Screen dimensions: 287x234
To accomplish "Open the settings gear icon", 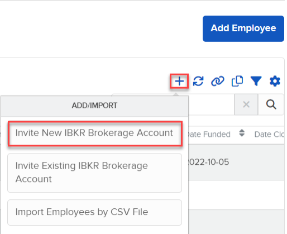I will 275,81.
